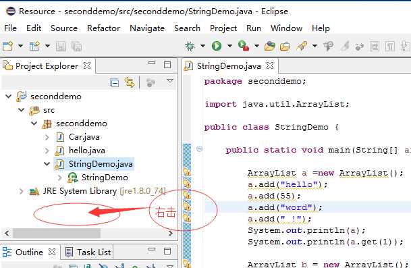The height and width of the screenshot is (268, 411).
Task: Click the Project Explorer filter icon
Action: (150, 82)
